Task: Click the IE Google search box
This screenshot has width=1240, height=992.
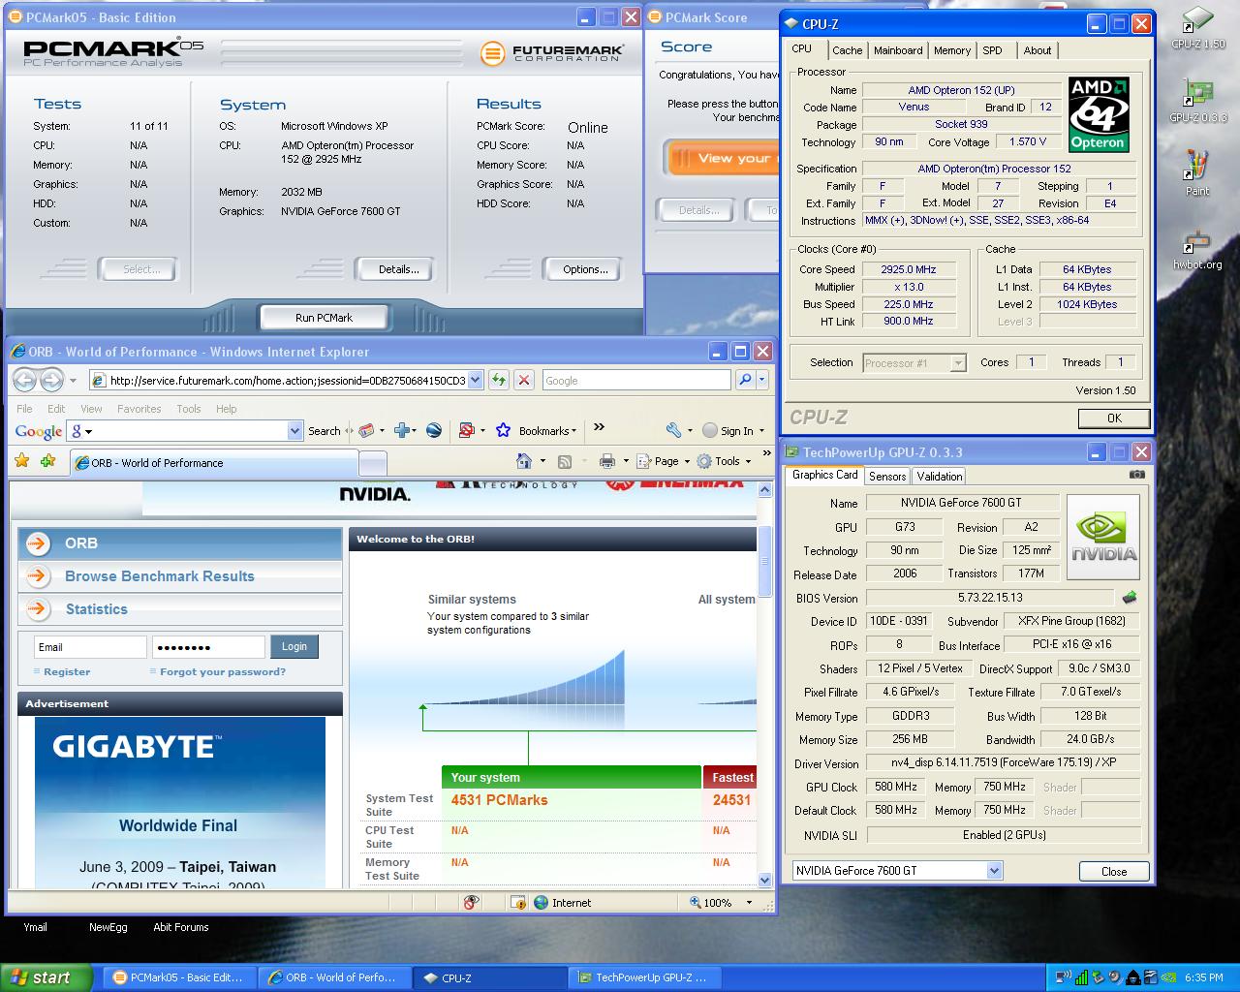Action: 636,380
